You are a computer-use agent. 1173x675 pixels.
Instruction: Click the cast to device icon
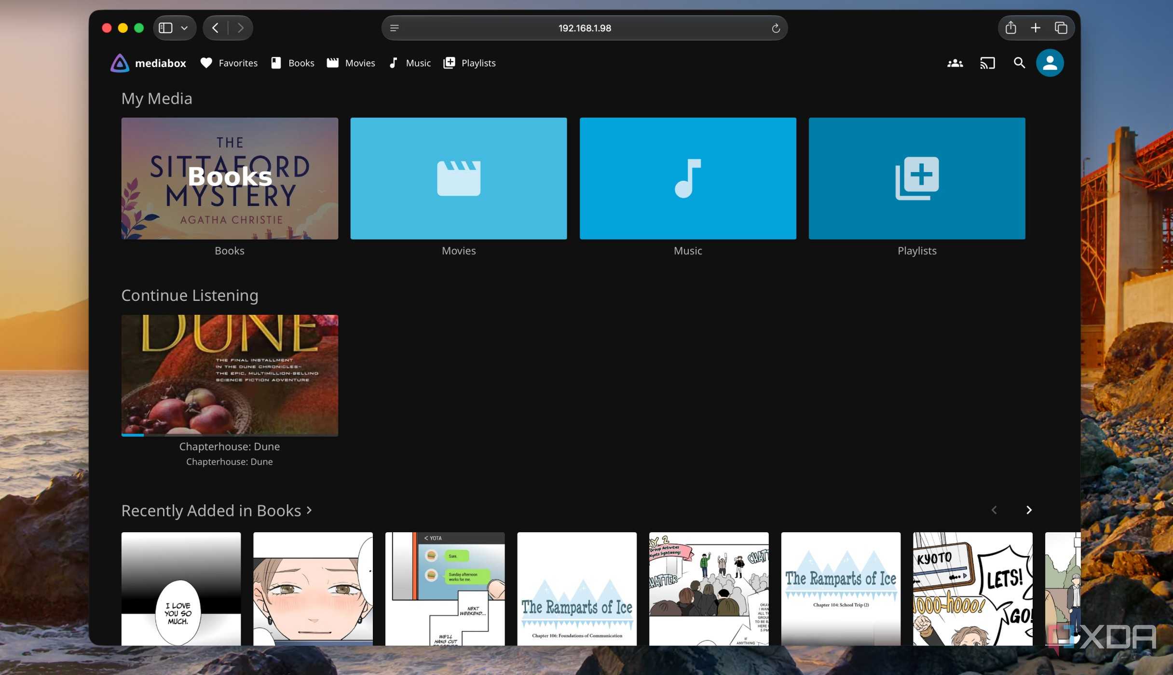coord(987,63)
